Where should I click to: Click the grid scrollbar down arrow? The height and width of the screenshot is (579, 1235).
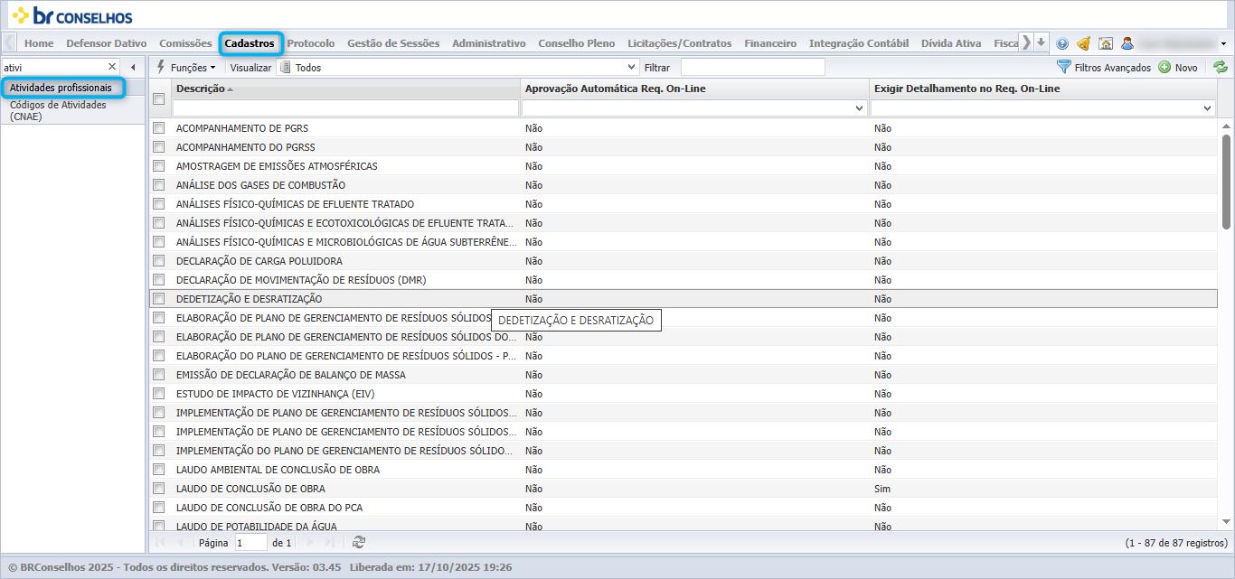1226,522
